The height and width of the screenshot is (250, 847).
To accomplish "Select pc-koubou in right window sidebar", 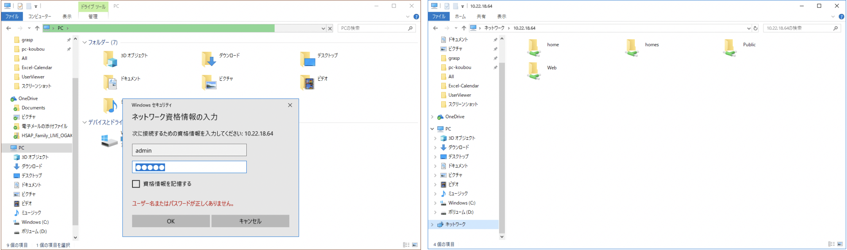I will pos(459,67).
